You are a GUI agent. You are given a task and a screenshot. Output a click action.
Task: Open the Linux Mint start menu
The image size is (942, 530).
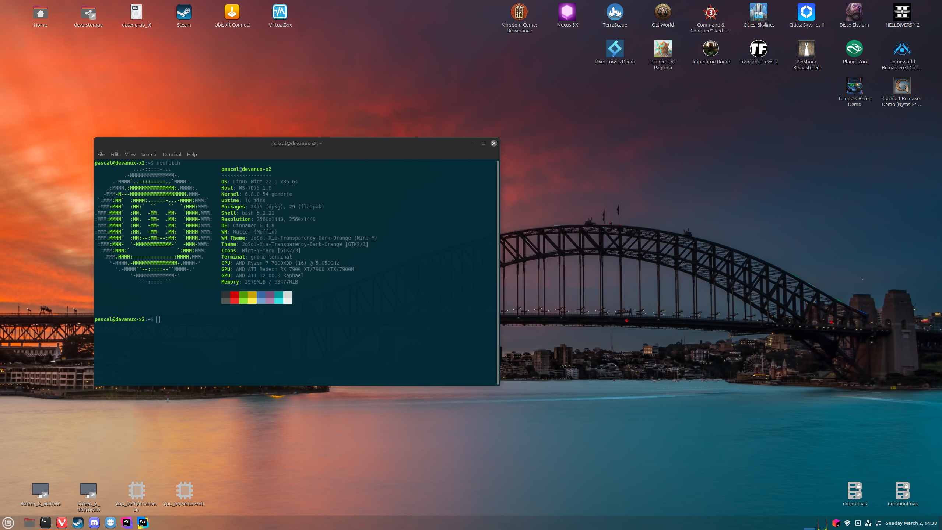pyautogui.click(x=8, y=523)
